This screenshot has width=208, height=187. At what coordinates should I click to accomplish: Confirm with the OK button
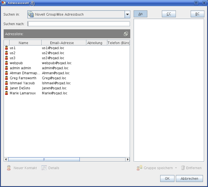pyautogui.click(x=167, y=179)
